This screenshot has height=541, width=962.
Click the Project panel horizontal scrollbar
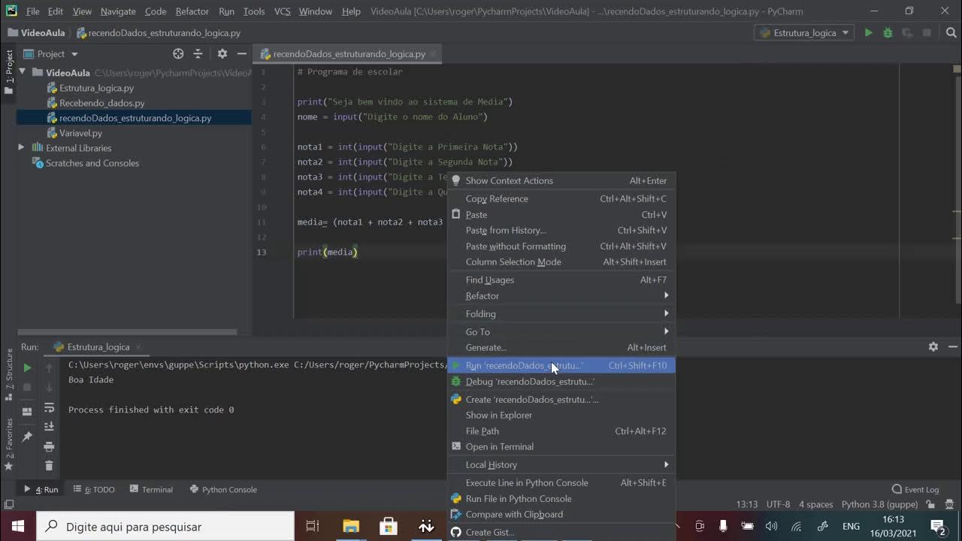(x=127, y=331)
